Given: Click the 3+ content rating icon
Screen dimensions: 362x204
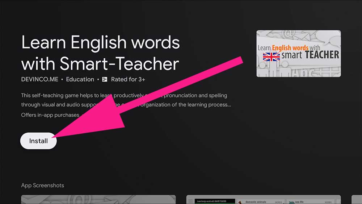Looking at the screenshot, I should (x=105, y=79).
